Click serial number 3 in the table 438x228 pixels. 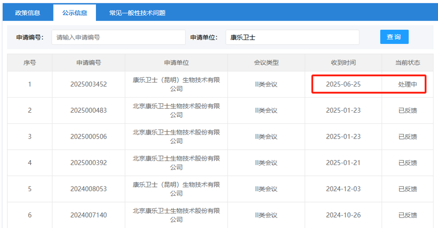pos(30,137)
